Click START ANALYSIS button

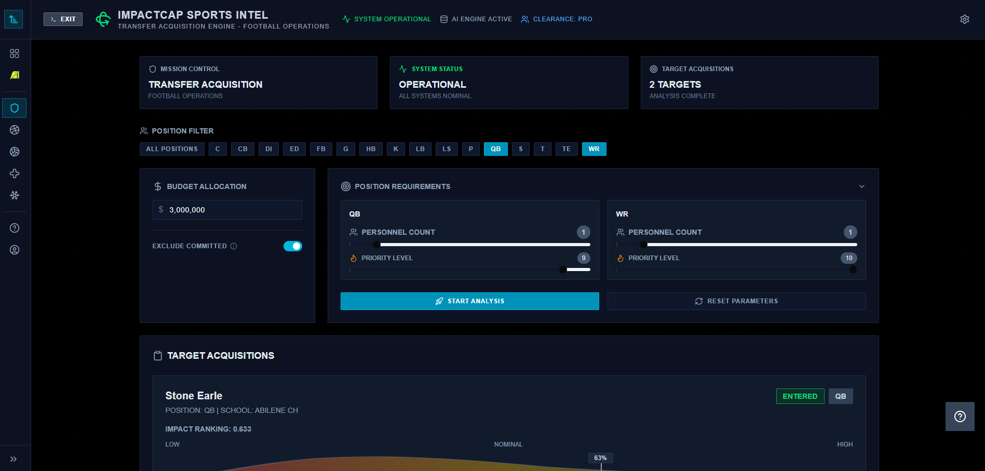pyautogui.click(x=469, y=301)
